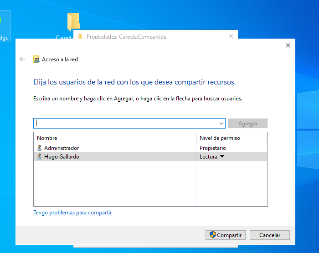Click the shield icon on the Compartir button
Screen dimensions: 319x253
(x=212, y=235)
